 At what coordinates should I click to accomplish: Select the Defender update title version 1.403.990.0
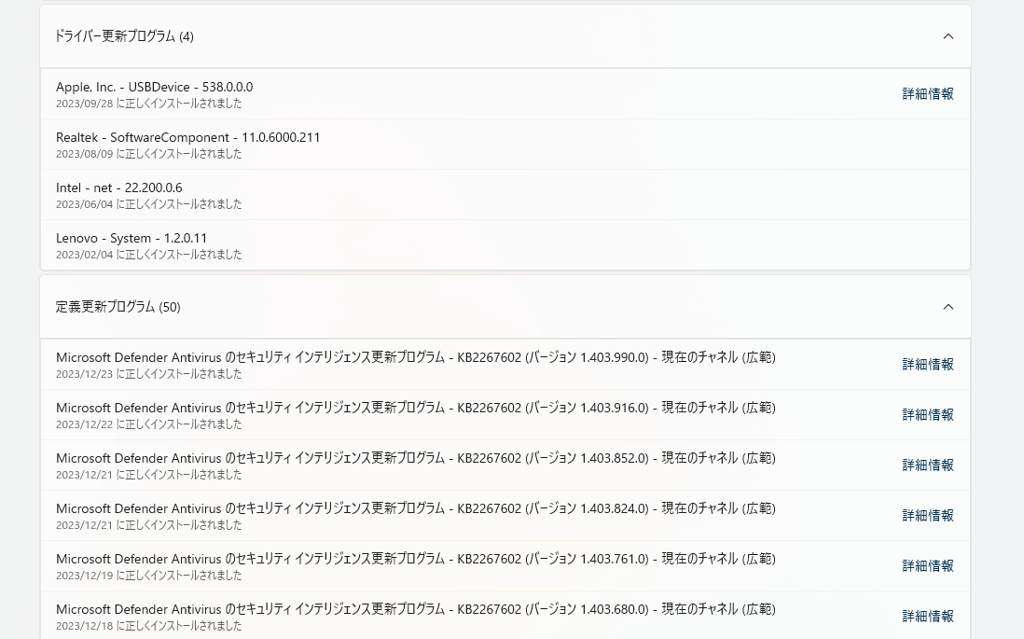[x=416, y=357]
